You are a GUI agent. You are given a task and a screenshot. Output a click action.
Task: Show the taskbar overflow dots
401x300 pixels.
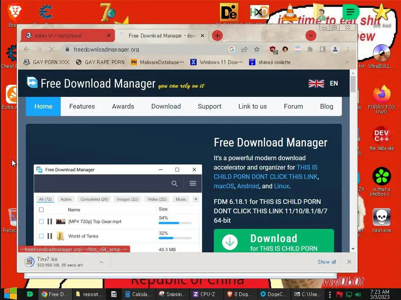tap(330, 294)
